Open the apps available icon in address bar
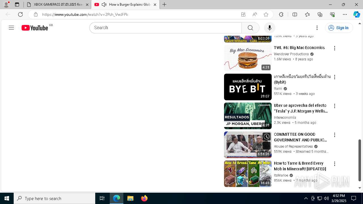 point(243,14)
